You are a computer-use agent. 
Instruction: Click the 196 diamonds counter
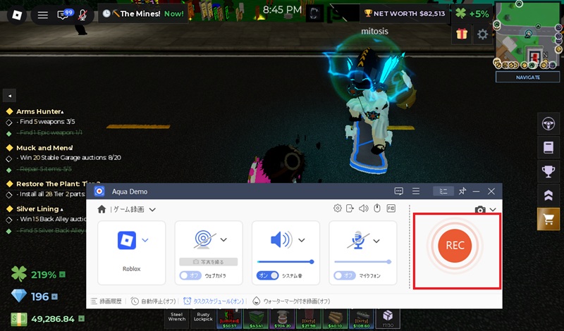pos(34,296)
